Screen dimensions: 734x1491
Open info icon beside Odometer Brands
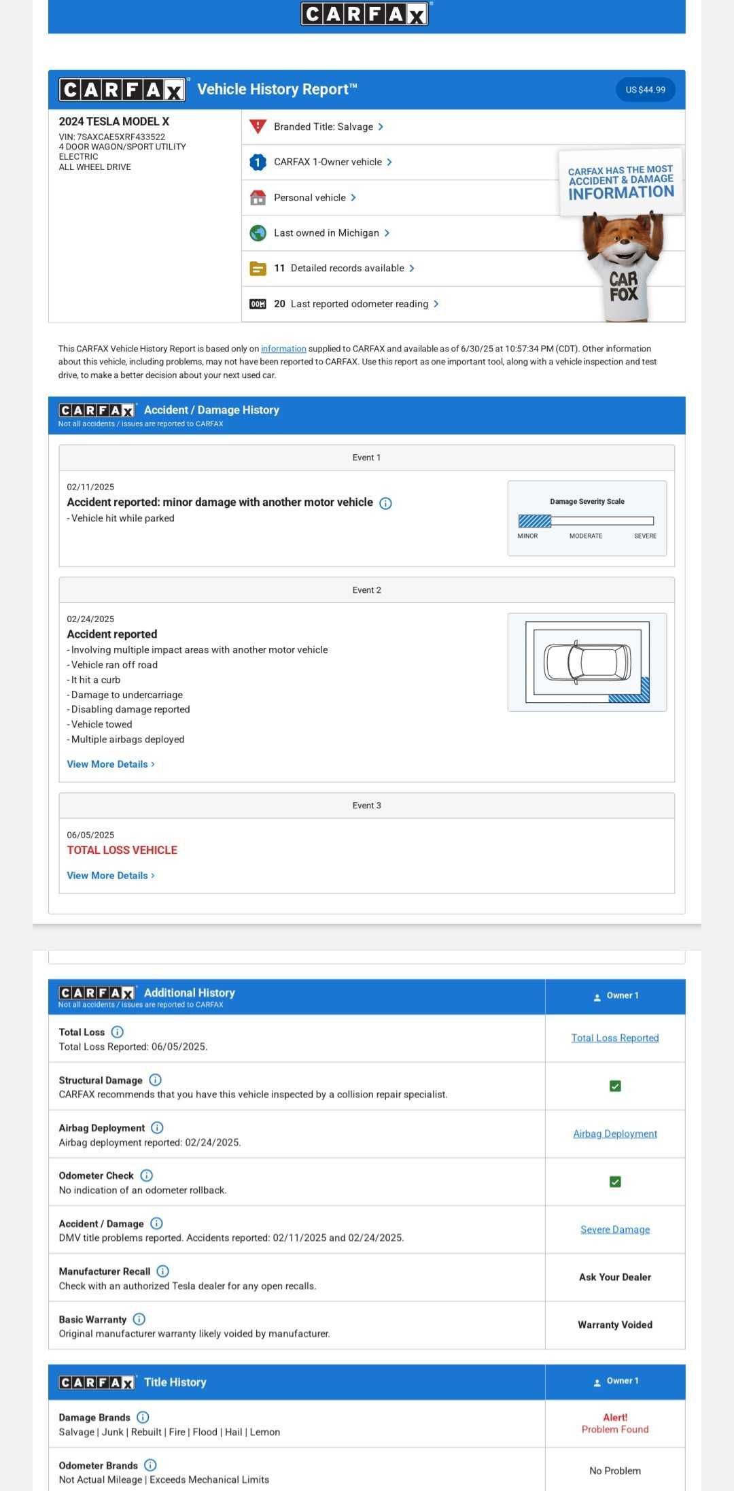point(150,1465)
